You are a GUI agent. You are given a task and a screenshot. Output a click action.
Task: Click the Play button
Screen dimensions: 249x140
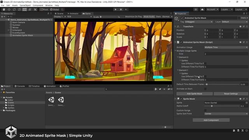[116, 9]
